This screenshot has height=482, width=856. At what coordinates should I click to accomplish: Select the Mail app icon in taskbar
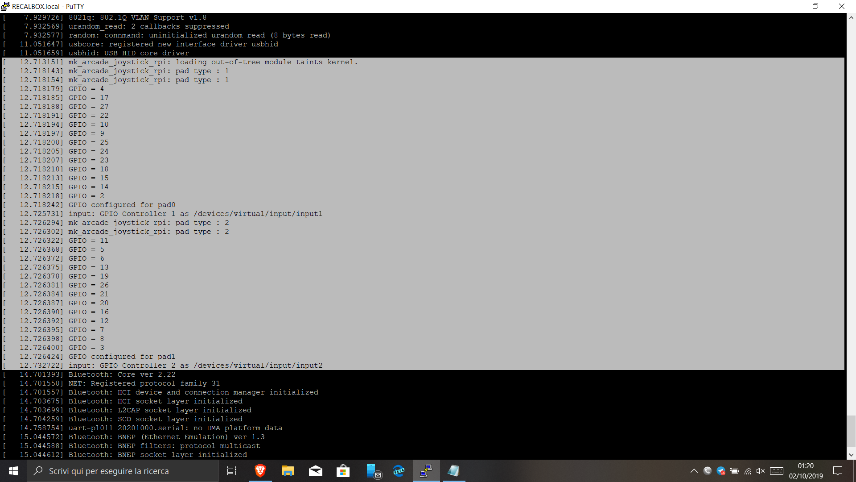[x=315, y=470]
